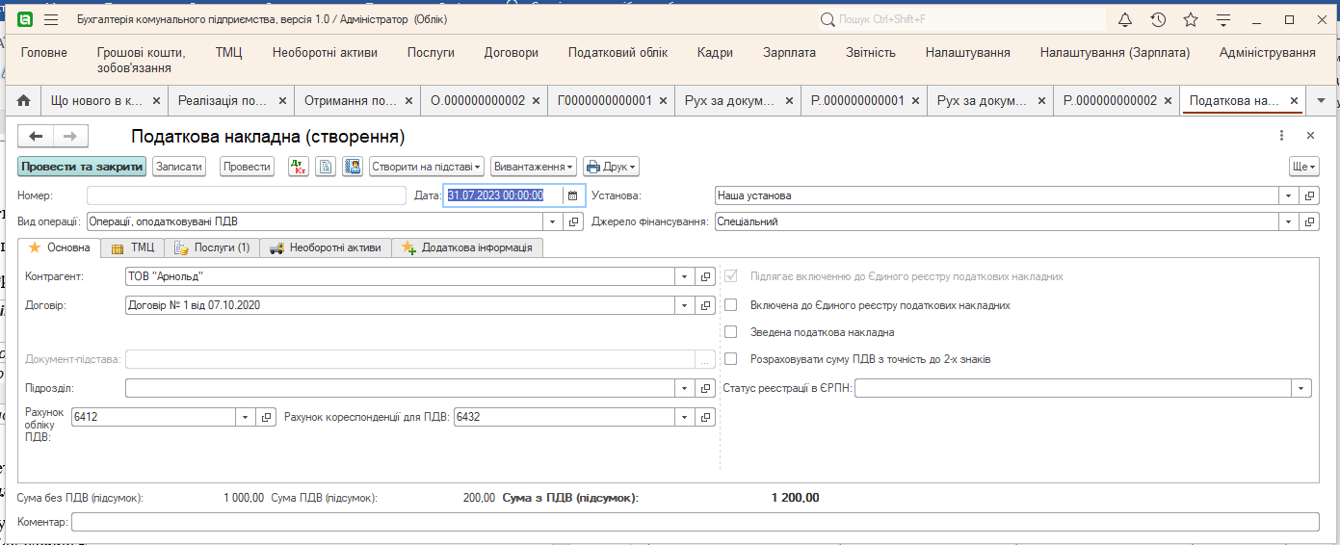Click the back arrow navigation button
Viewport: 1340px width, 545px height.
point(36,137)
